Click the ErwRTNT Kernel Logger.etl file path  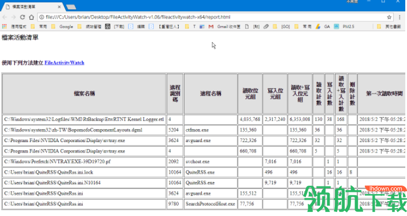84,120
